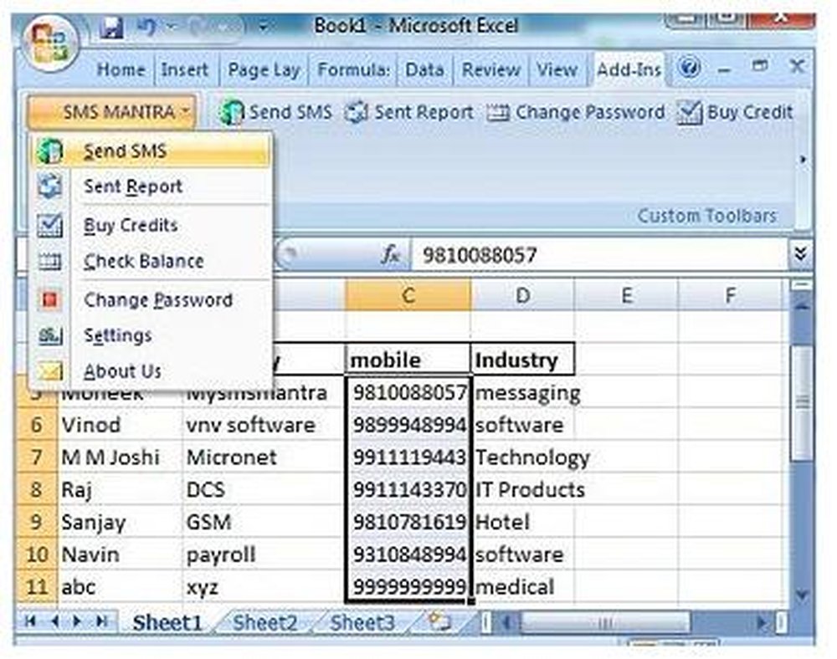Click the IT Products industry cell
The height and width of the screenshot is (659, 837).
pos(523,490)
